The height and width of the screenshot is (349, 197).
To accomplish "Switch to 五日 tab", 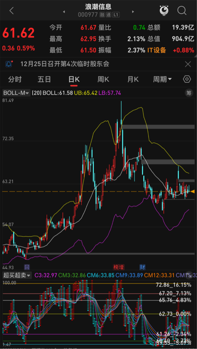I will 44,79.
